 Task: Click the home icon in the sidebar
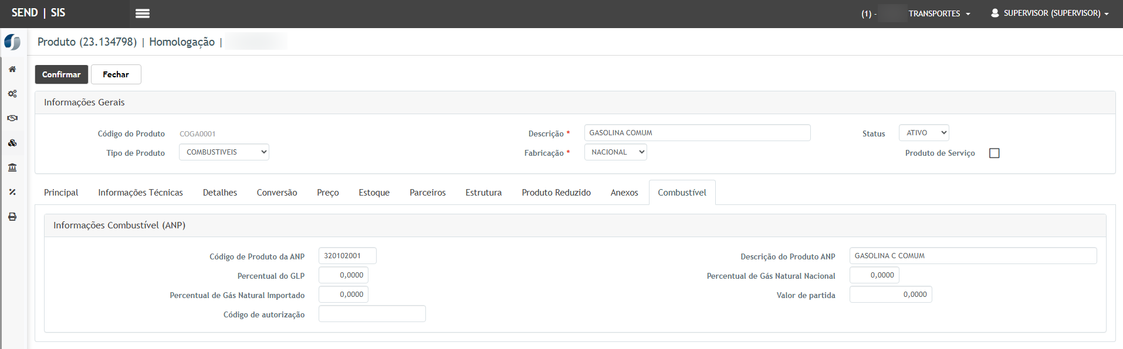coord(12,69)
